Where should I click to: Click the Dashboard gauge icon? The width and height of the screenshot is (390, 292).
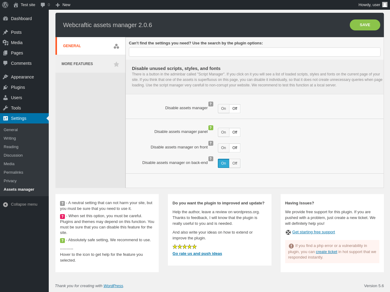5,19
